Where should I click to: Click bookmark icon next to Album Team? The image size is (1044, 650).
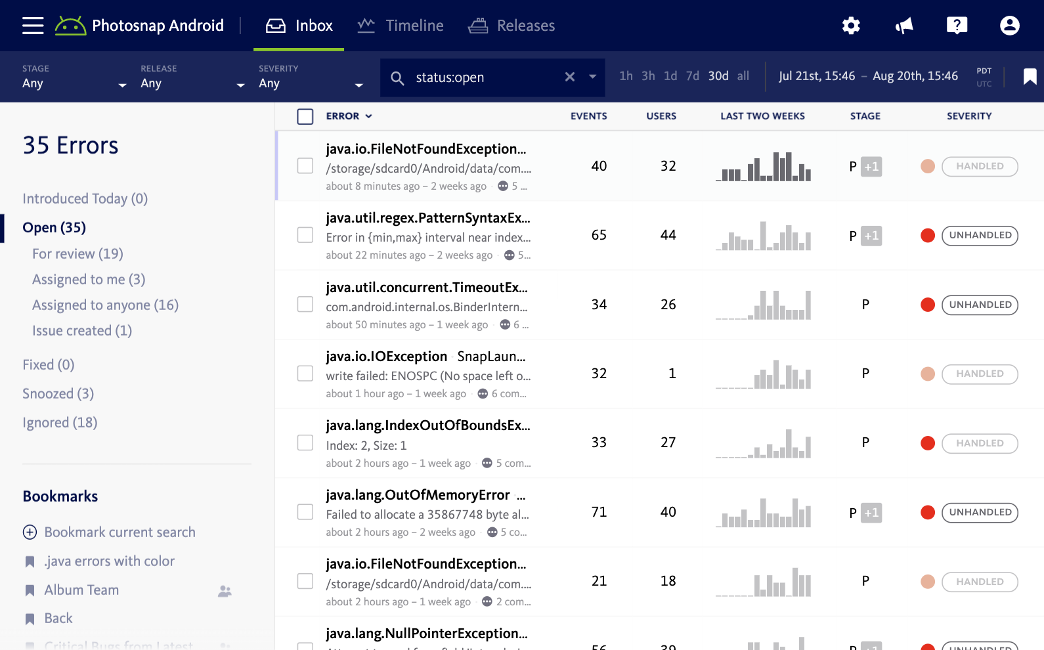[30, 590]
